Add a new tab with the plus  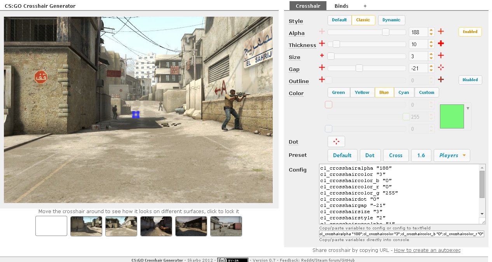coord(365,6)
